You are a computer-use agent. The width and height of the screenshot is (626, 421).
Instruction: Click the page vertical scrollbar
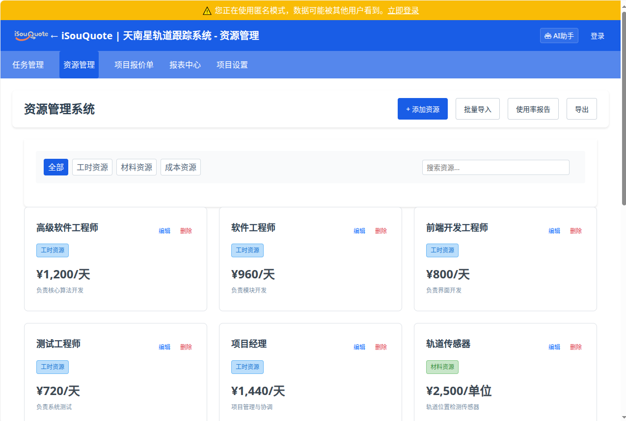click(x=624, y=108)
